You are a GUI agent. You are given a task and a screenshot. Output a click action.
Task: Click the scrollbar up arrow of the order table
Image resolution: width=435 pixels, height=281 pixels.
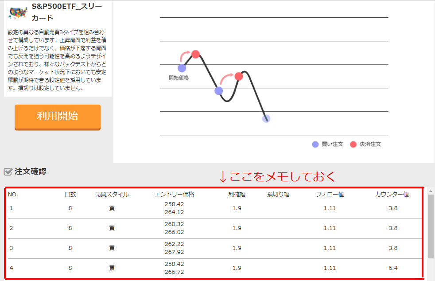coord(431,191)
